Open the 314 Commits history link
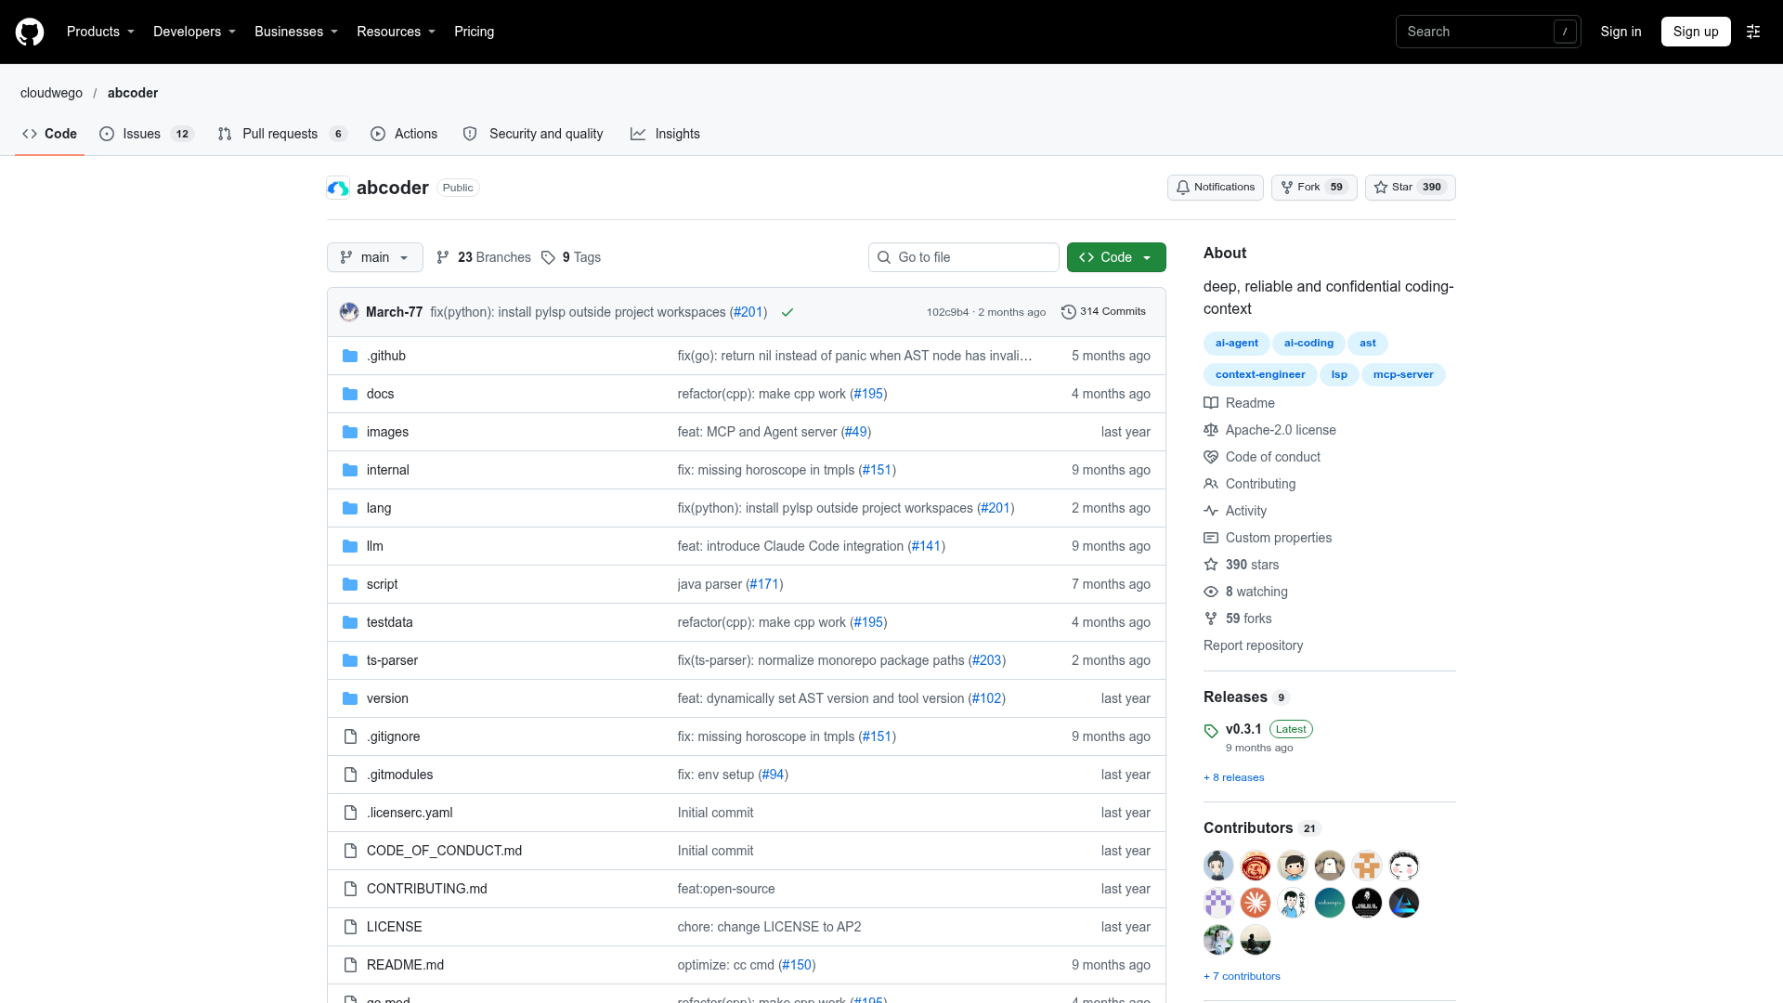 point(1103,312)
